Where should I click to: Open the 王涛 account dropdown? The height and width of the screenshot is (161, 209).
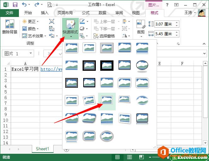pyautogui.click(x=190, y=13)
